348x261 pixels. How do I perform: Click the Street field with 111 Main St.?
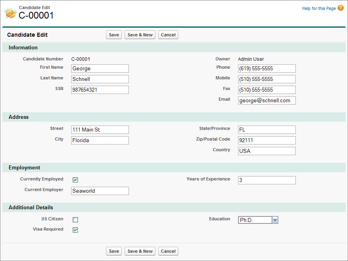[100, 130]
